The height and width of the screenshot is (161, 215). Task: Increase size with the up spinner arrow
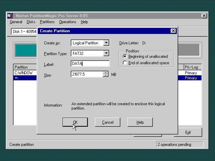point(105,73)
